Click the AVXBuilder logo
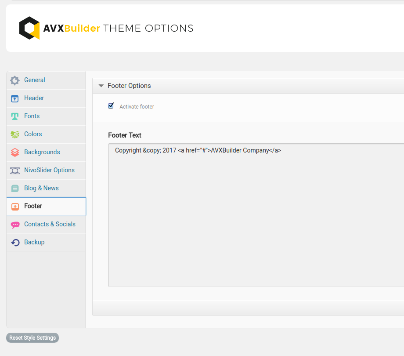The image size is (404, 356). click(29, 28)
